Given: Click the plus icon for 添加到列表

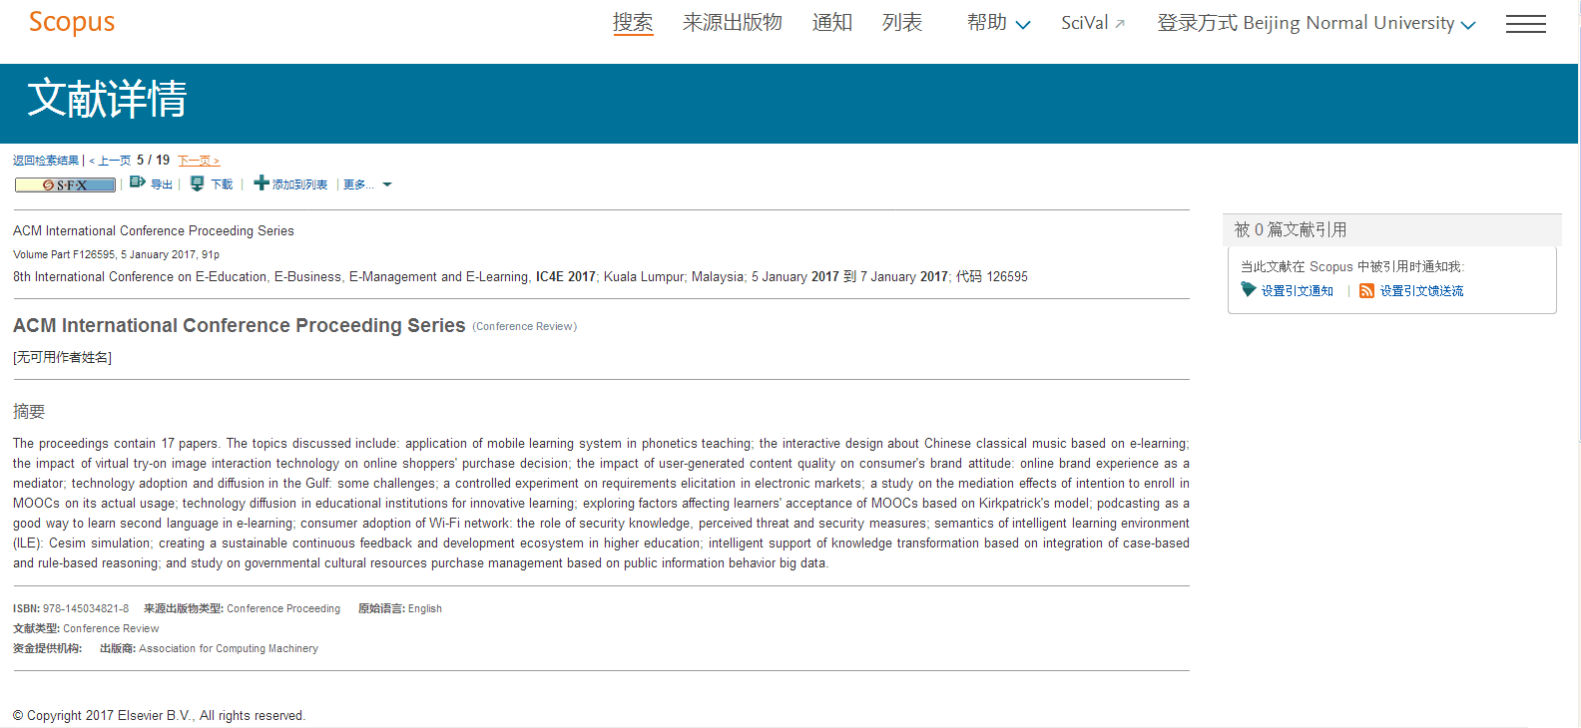Looking at the screenshot, I should tap(262, 182).
